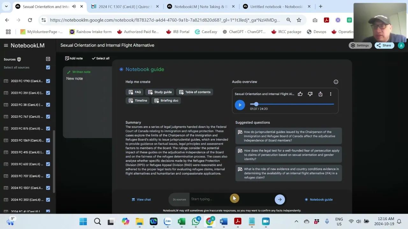Switch to NotebookLM Note Taking tab
This screenshot has width=408, height=229.
pos(201,6)
